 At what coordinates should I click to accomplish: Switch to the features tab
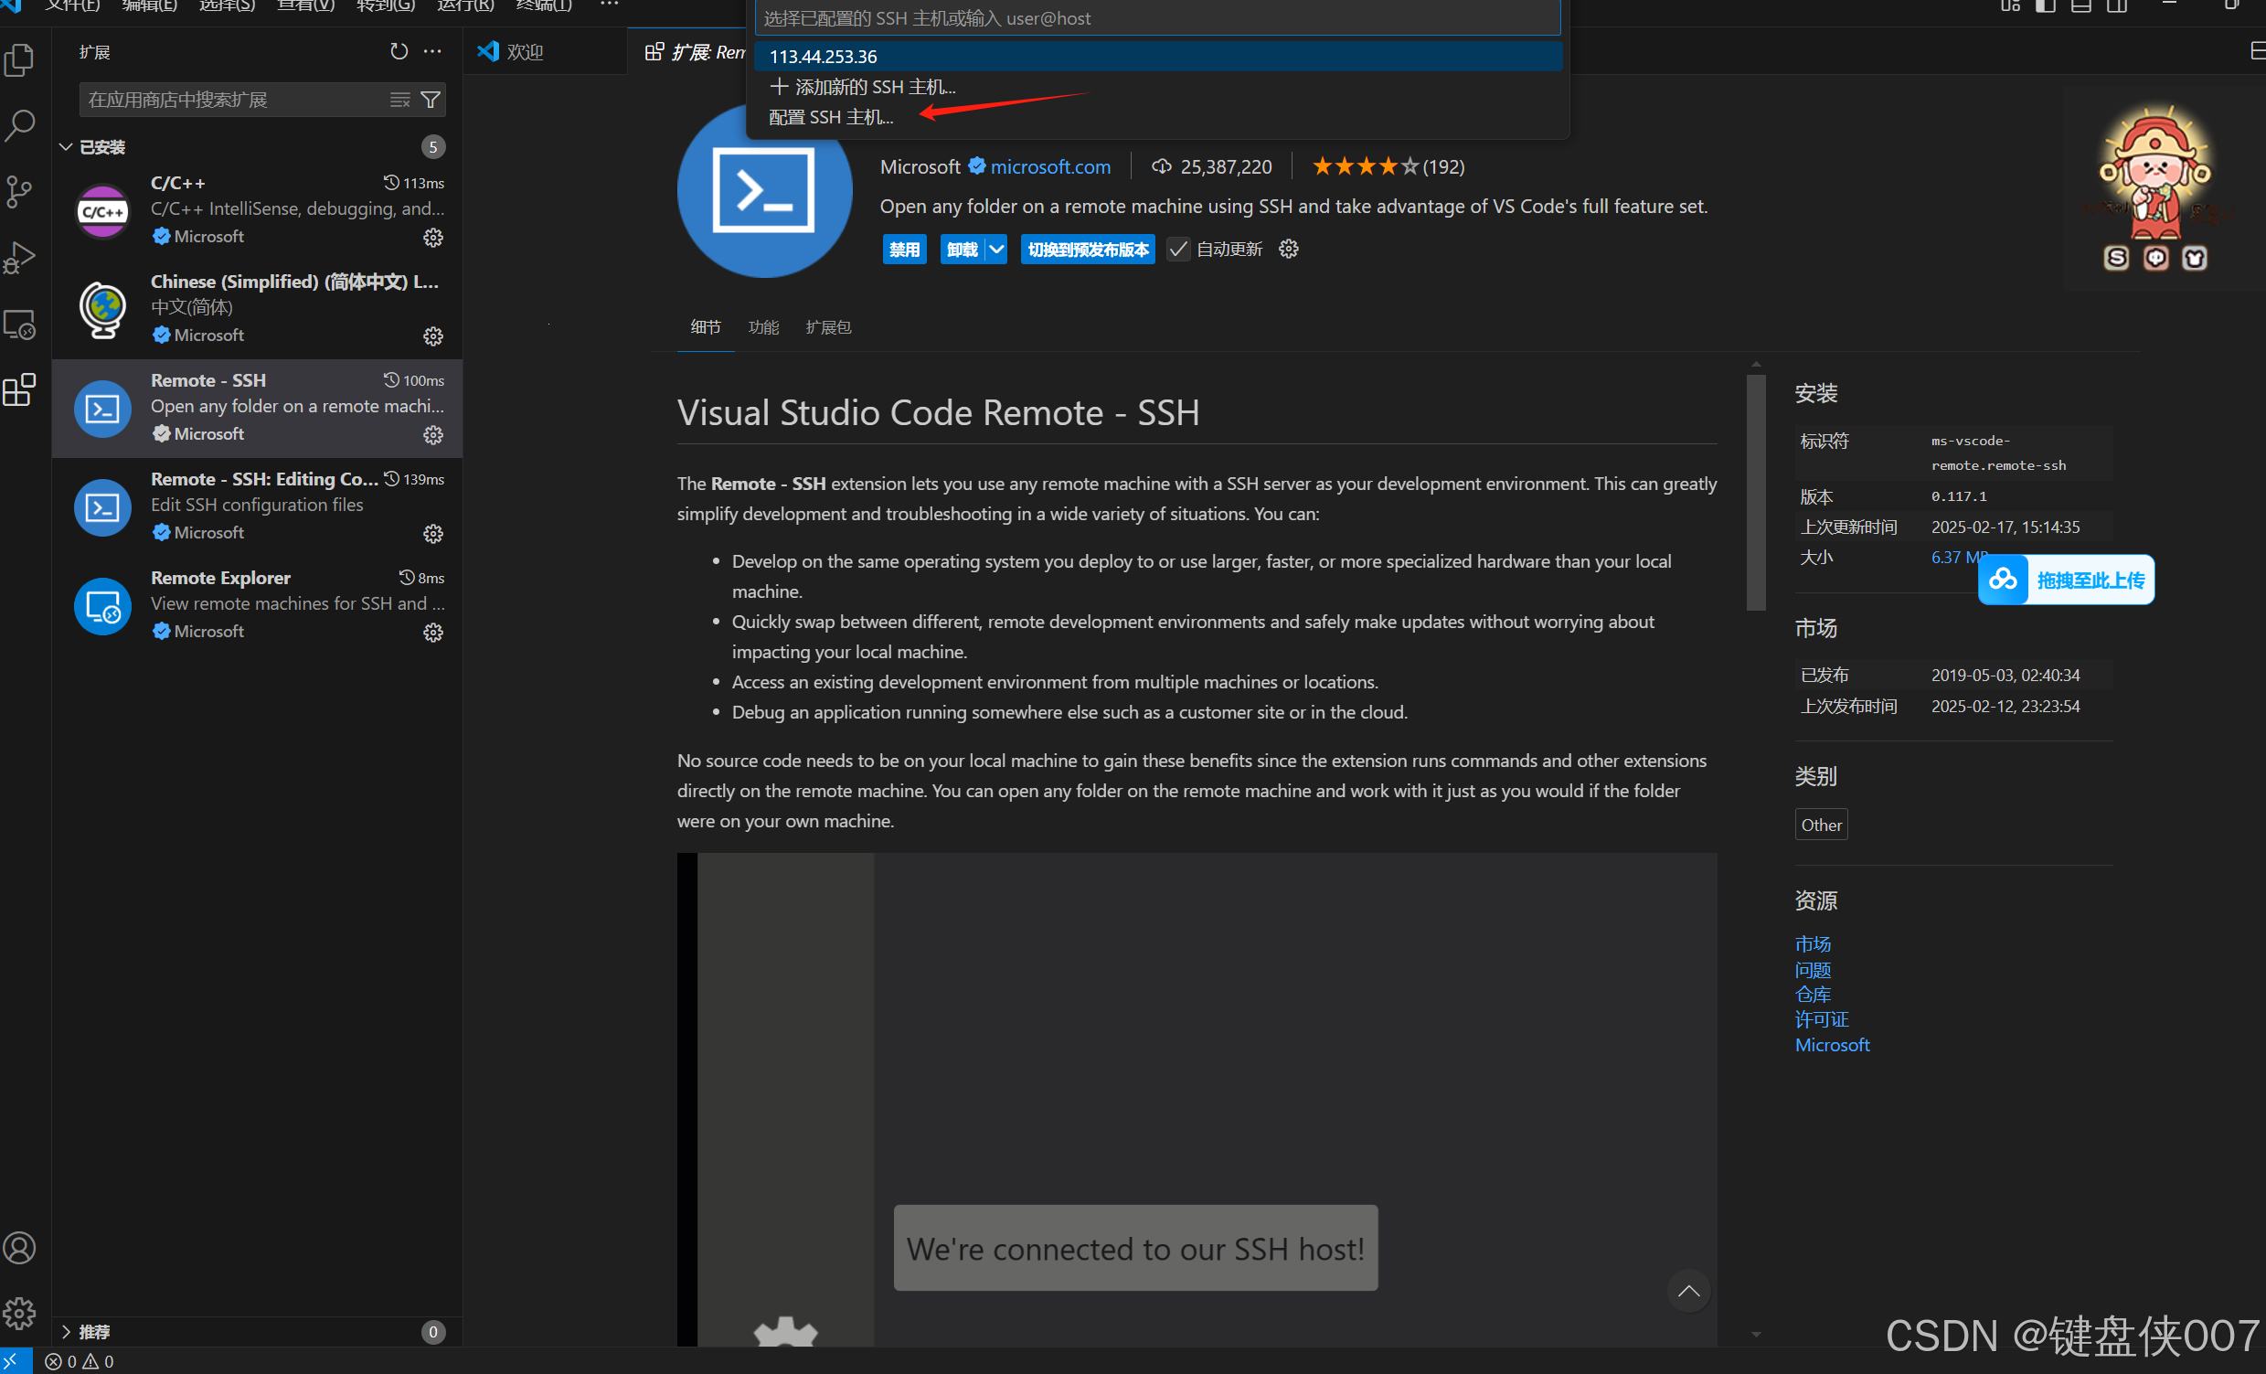(763, 327)
